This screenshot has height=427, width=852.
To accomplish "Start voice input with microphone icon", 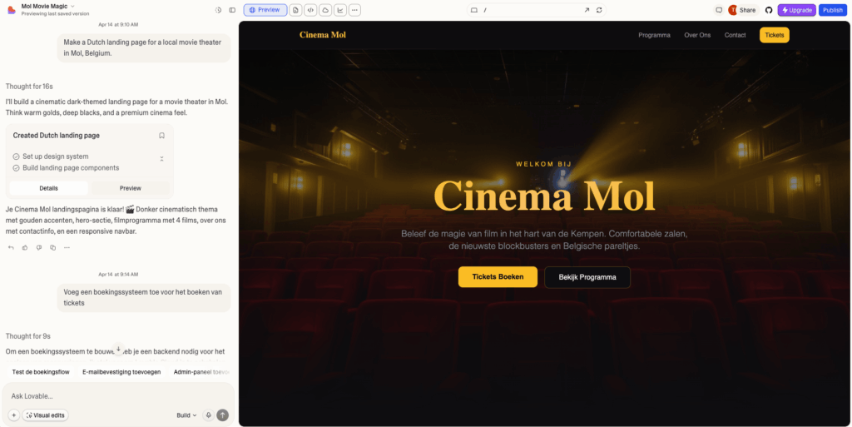I will 208,415.
